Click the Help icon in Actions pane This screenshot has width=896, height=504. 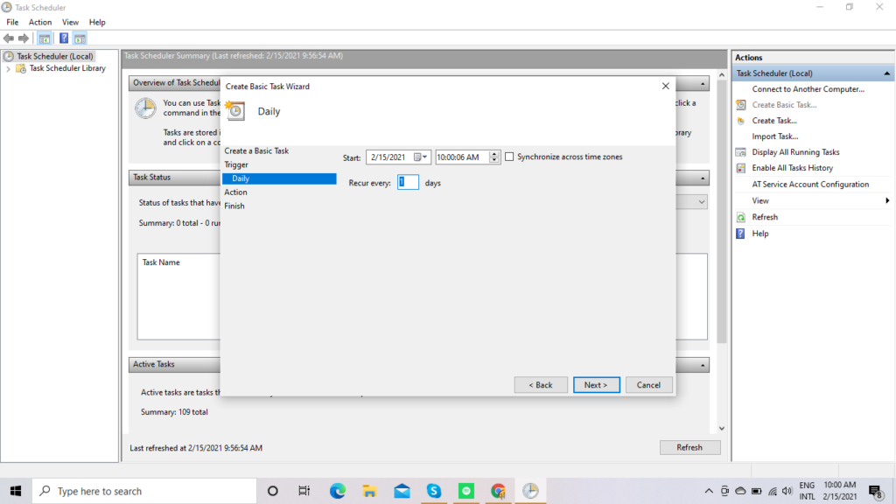click(740, 234)
